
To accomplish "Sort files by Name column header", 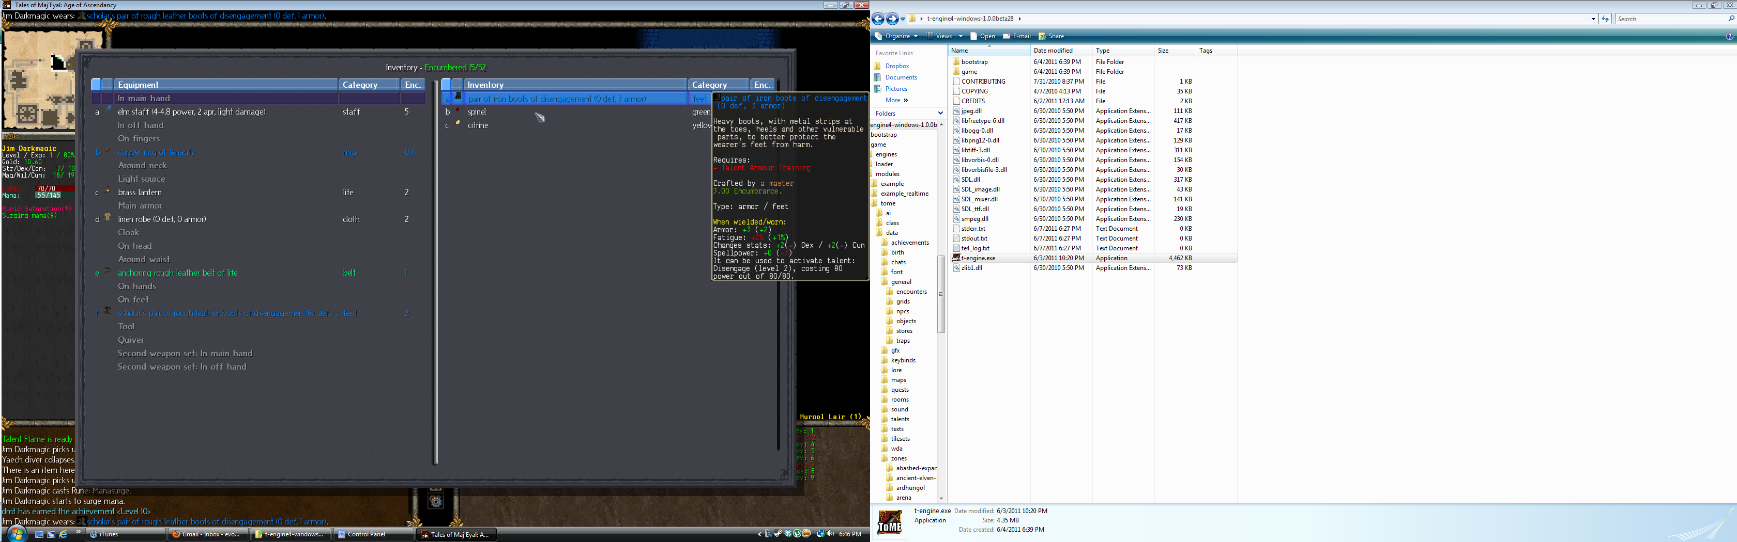I will [x=989, y=51].
